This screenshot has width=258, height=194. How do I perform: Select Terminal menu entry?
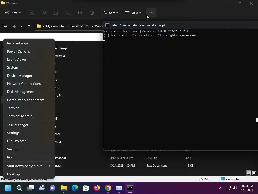[x=29, y=108]
